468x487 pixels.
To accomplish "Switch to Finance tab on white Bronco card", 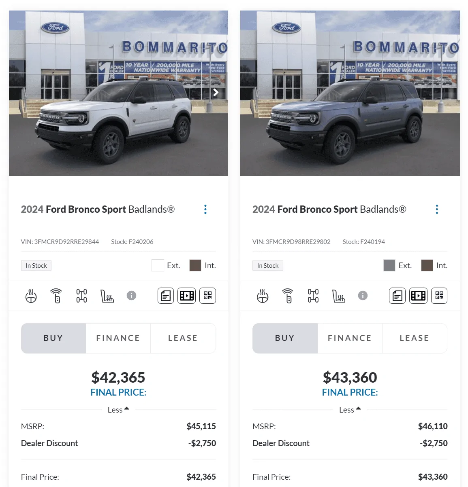I will pyautogui.click(x=118, y=338).
